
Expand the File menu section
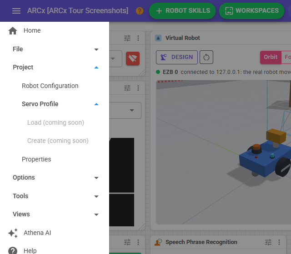(55, 49)
